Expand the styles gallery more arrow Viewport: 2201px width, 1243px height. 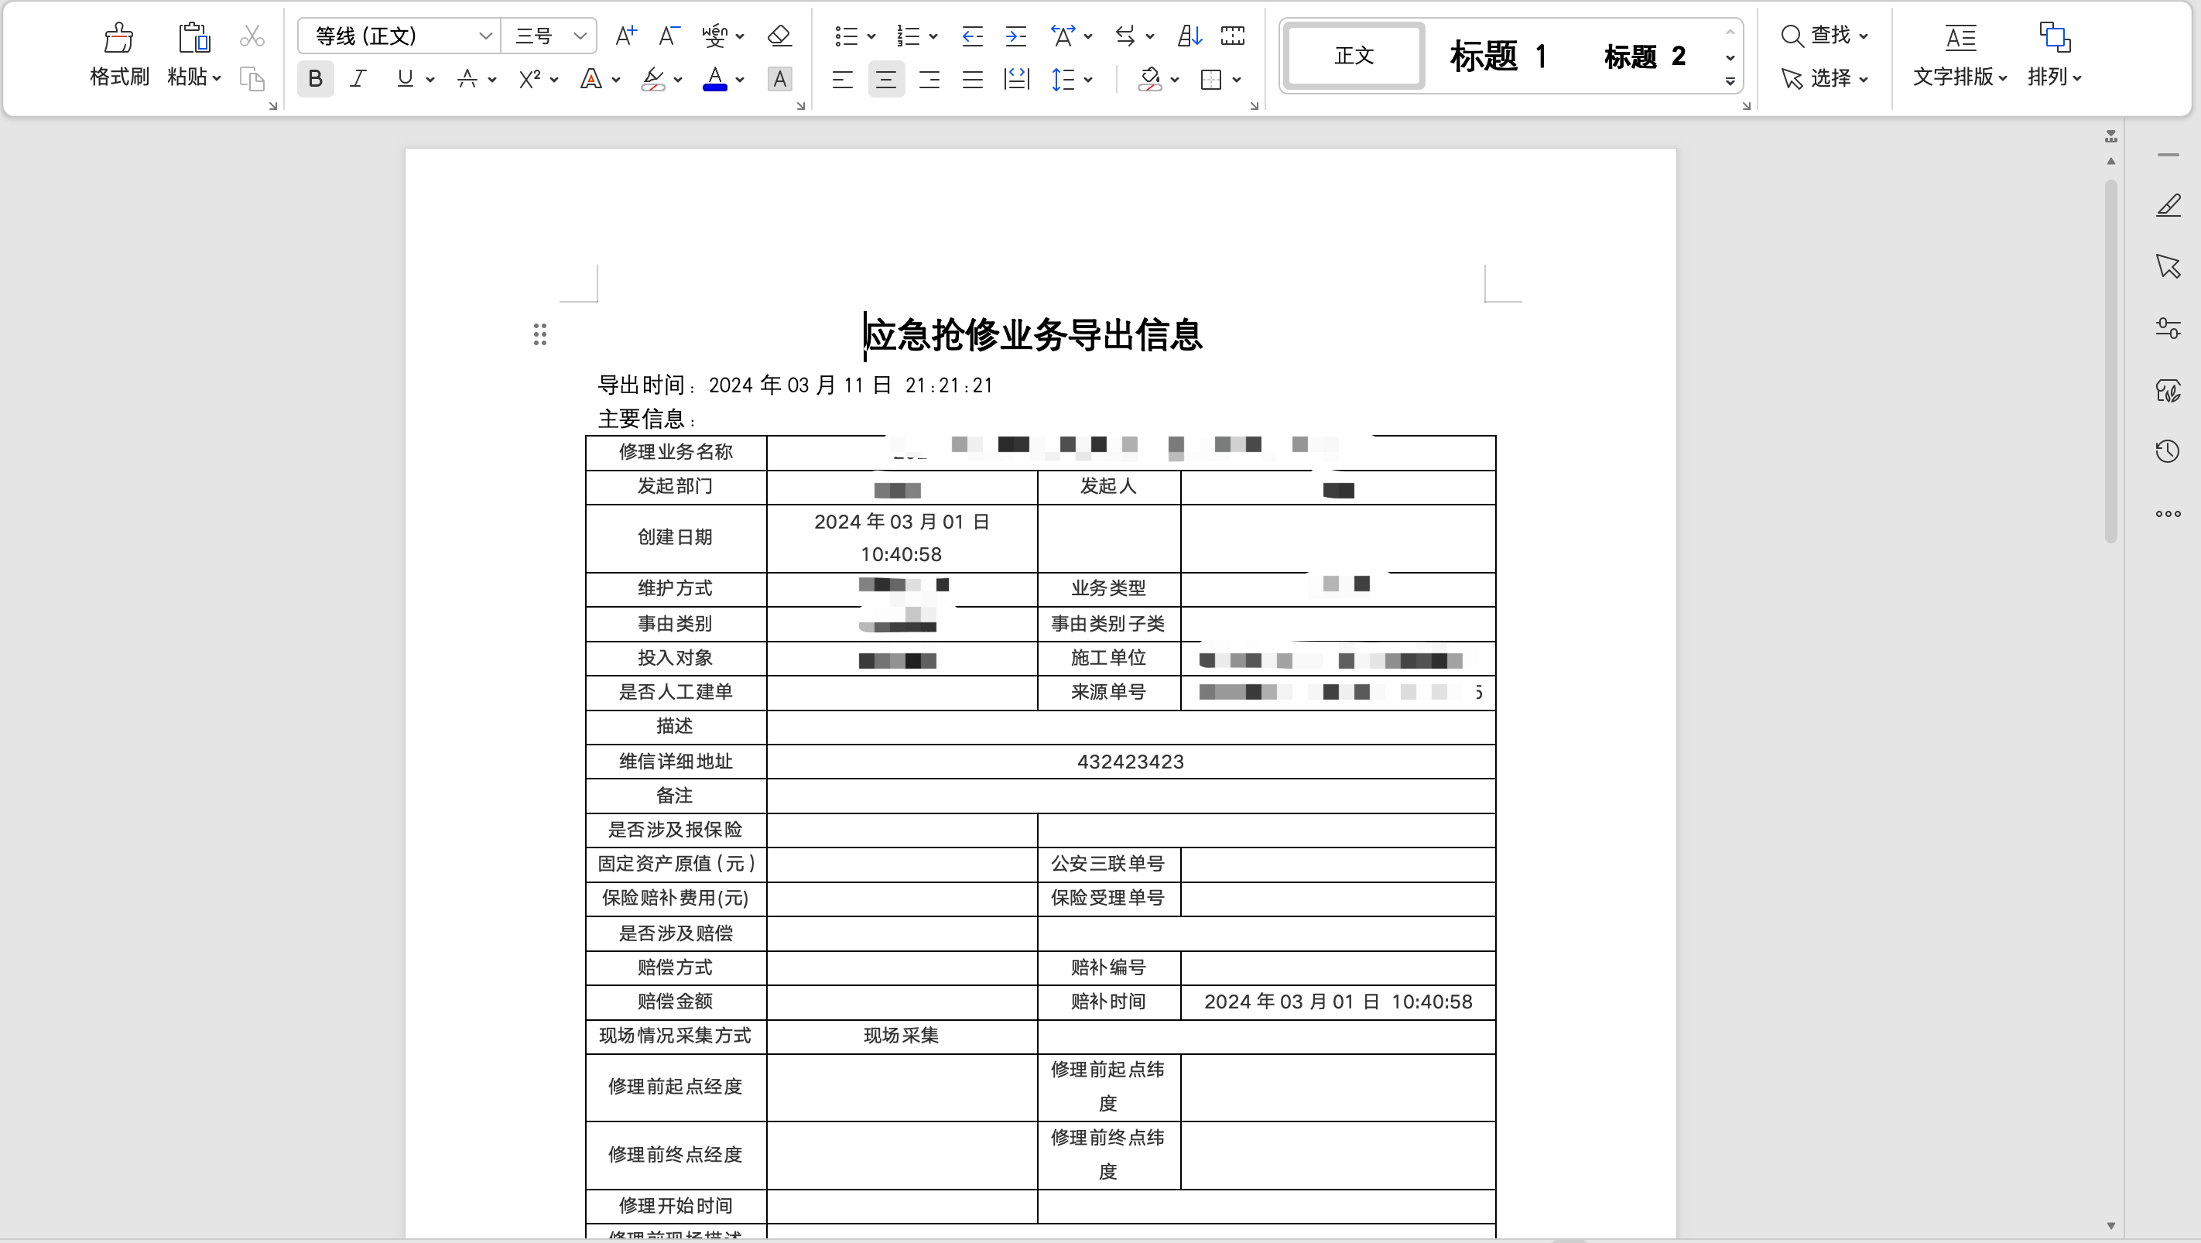(1730, 82)
